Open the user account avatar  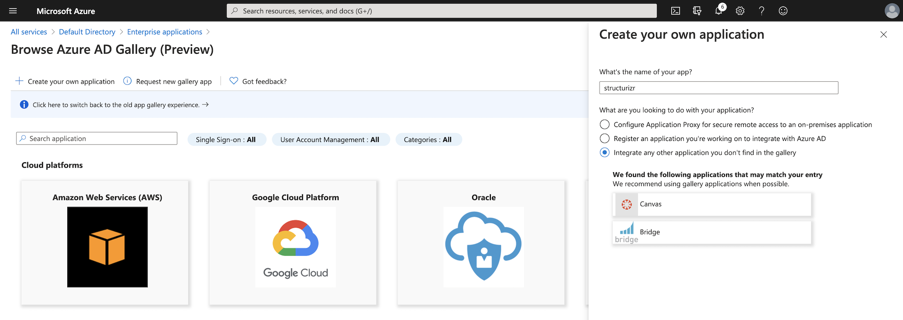(892, 11)
